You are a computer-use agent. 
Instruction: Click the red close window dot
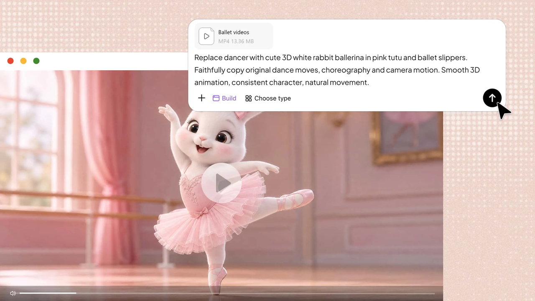(x=10, y=61)
